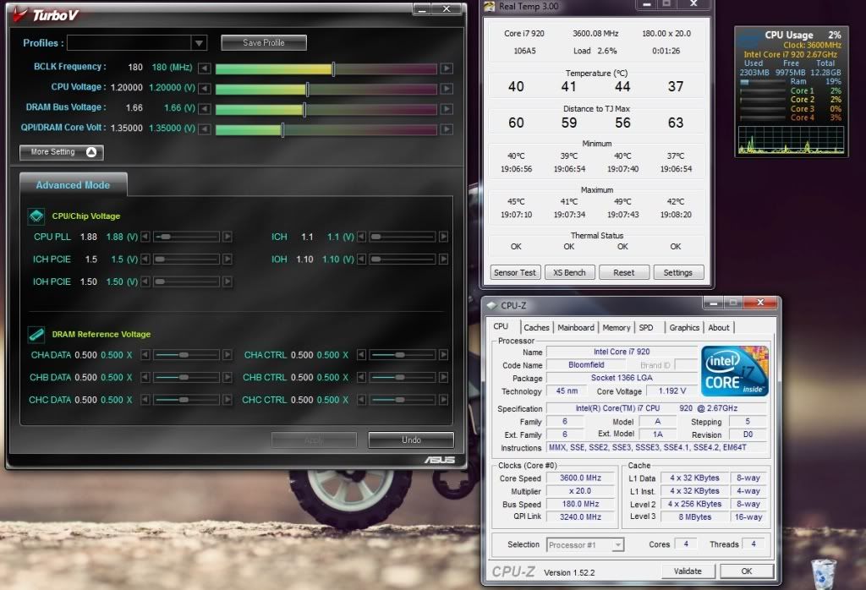Click the Undo button in TurboV

(x=411, y=440)
